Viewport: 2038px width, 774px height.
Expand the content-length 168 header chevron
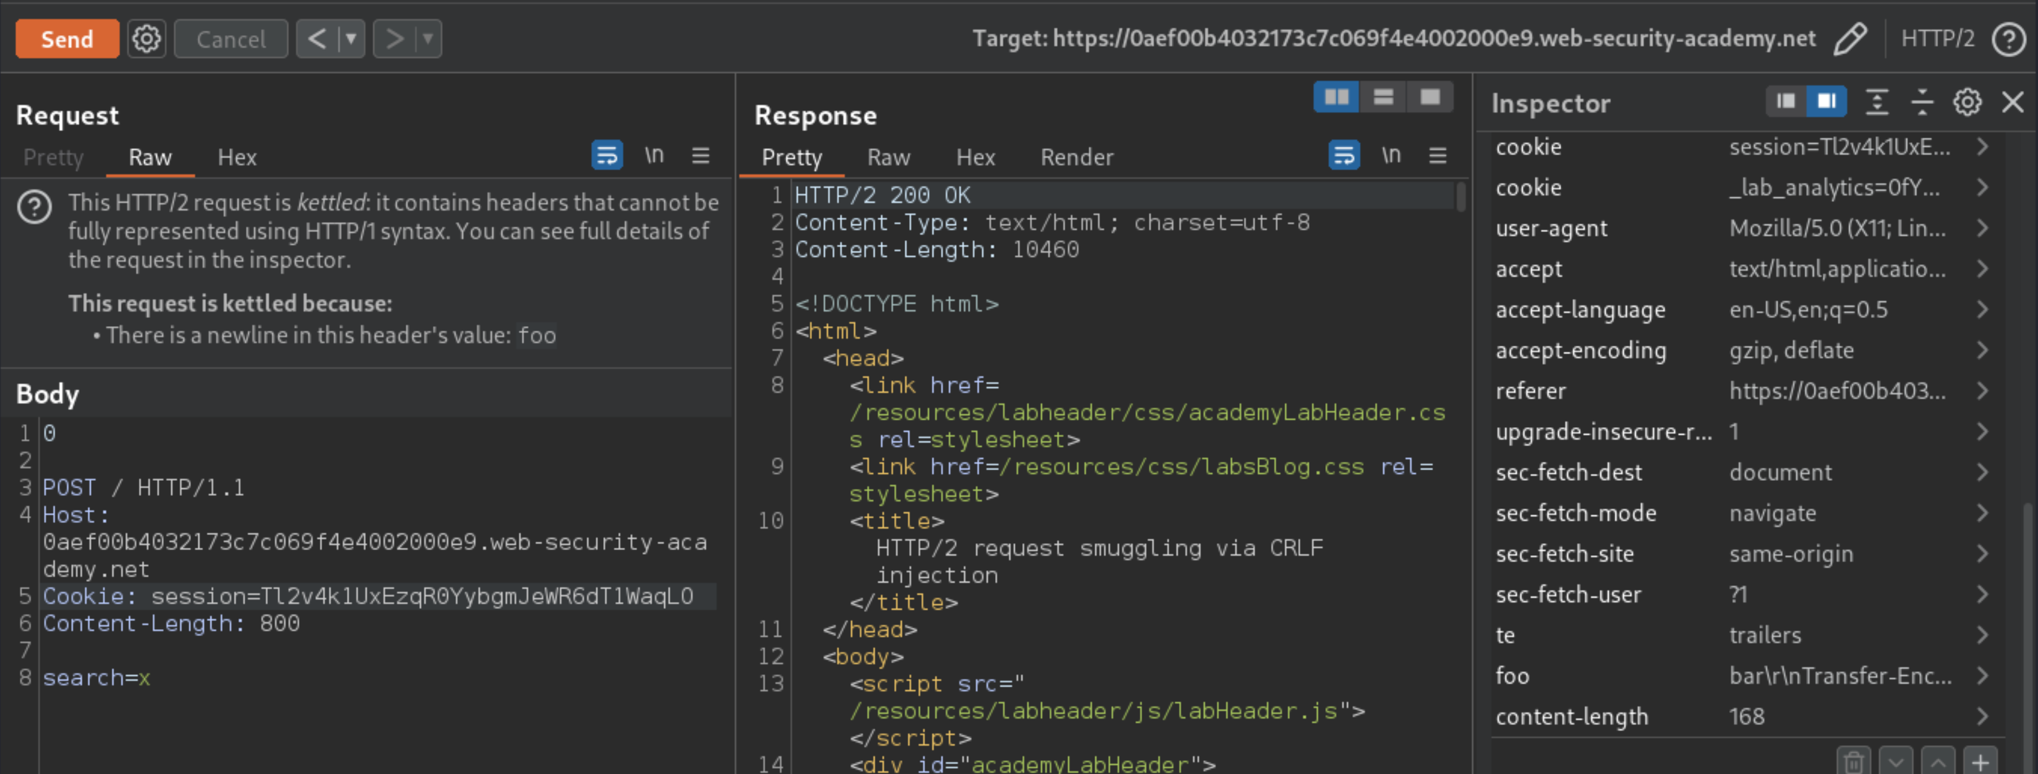[x=1982, y=716]
